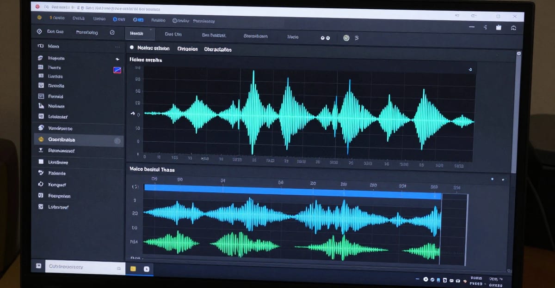555x288 pixels.
Task: Click the blue waveform track in the lower panel
Action: pyautogui.click(x=292, y=216)
